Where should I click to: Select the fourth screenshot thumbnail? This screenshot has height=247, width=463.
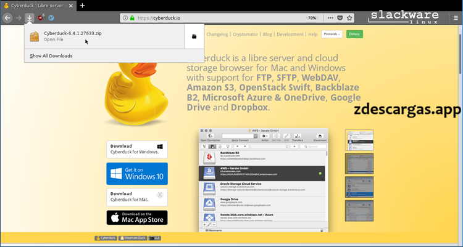click(x=359, y=211)
